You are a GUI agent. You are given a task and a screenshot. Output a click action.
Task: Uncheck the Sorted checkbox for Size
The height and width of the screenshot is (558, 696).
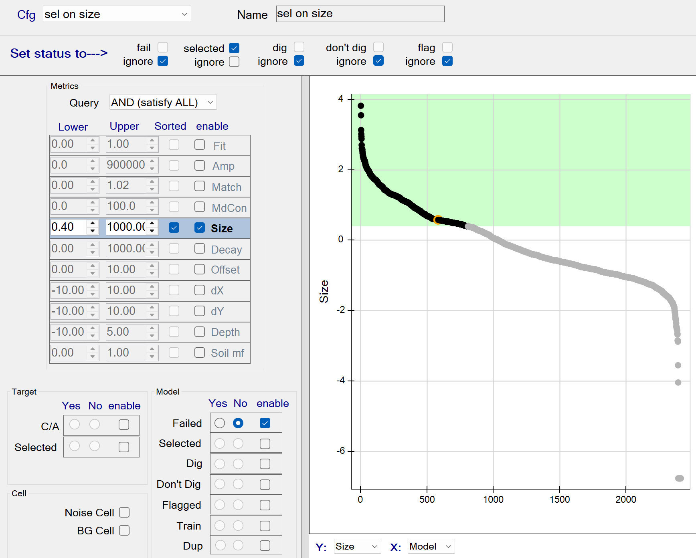(x=174, y=228)
